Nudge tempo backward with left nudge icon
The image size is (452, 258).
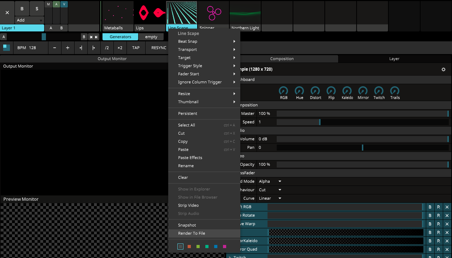point(81,48)
